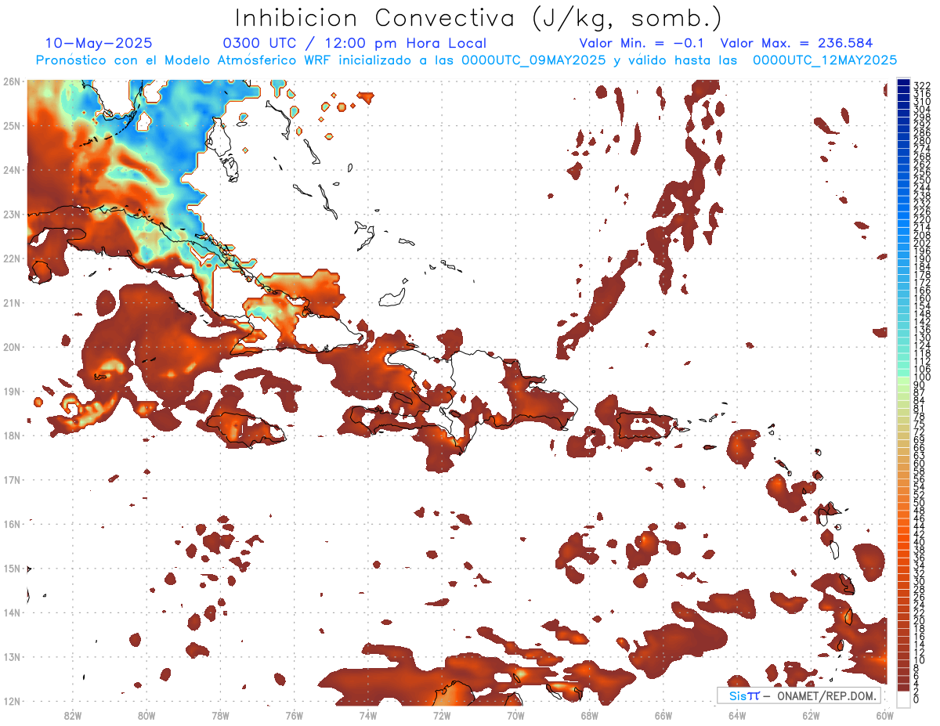Click the 12N latitude label
This screenshot has height=726, width=940.
(x=11, y=700)
